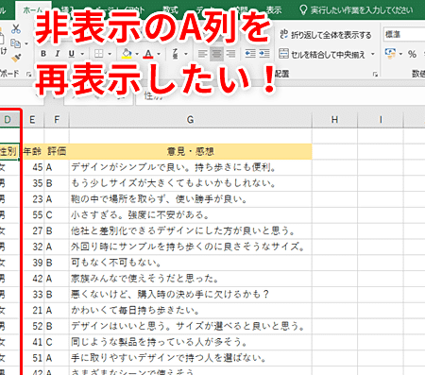Viewport: 425px width, 375px height.
Task: Click the rating C next to 41
Action: pos(57,342)
